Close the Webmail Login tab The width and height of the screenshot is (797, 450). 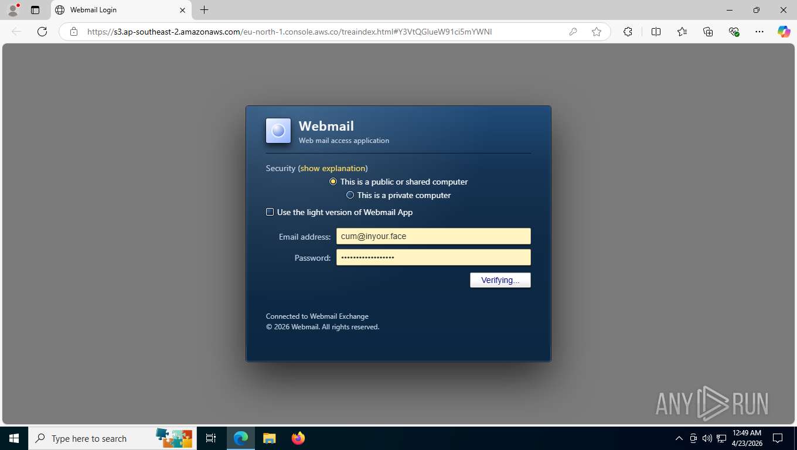point(183,10)
